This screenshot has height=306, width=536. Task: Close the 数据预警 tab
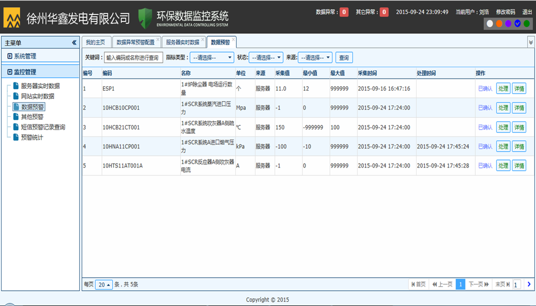click(233, 39)
